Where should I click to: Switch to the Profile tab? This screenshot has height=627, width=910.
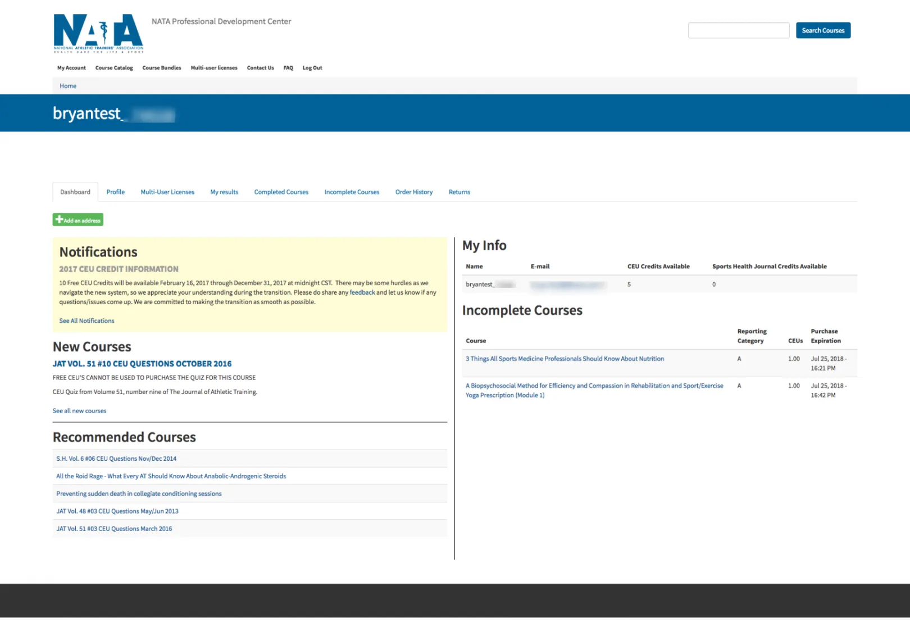[116, 192]
